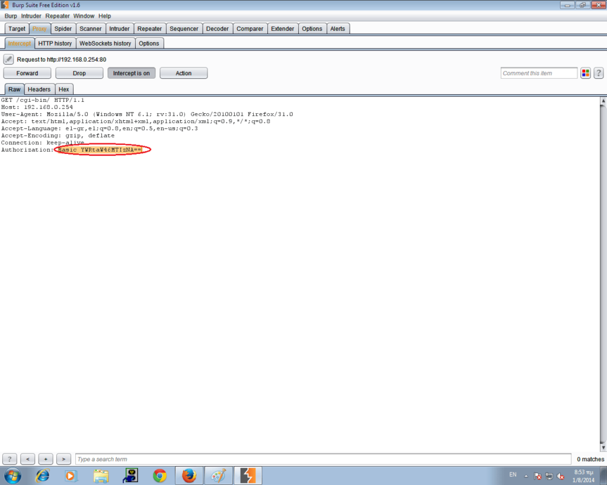Click Burp Suite taskbar icon
Viewport: 607px width, 485px height.
point(248,476)
